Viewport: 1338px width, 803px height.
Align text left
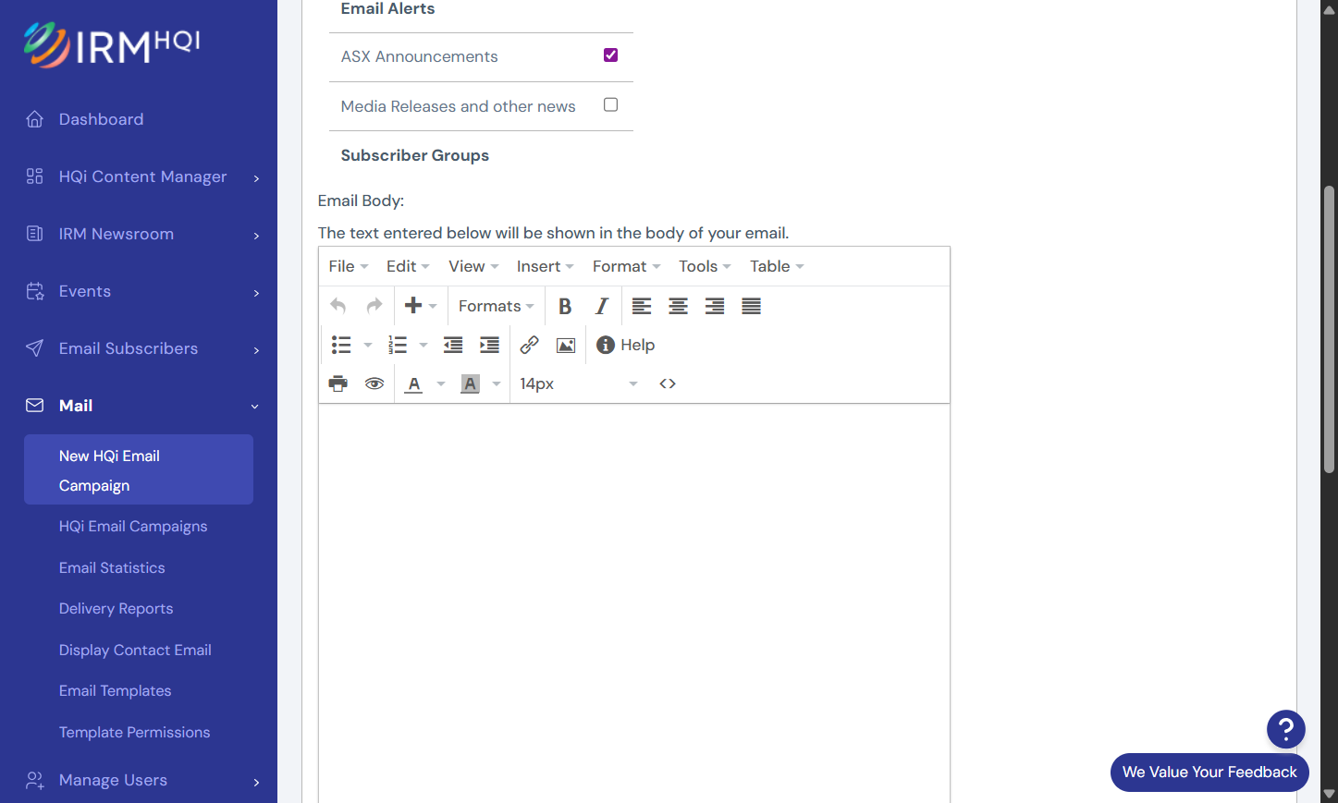(642, 306)
